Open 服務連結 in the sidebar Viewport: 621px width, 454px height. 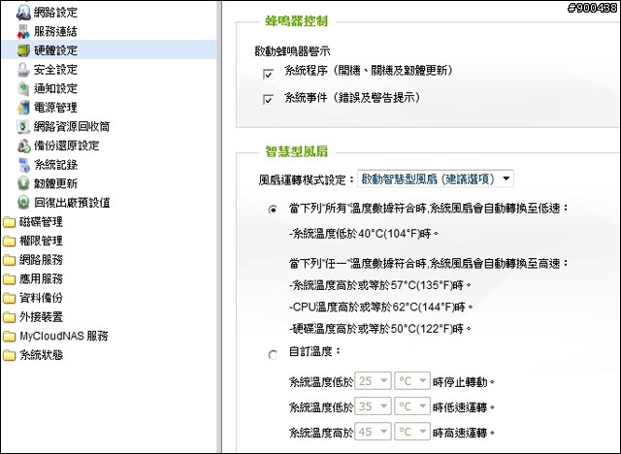tap(55, 32)
